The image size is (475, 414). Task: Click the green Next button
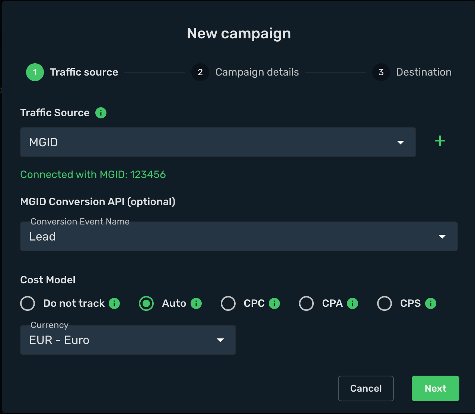pyautogui.click(x=436, y=388)
